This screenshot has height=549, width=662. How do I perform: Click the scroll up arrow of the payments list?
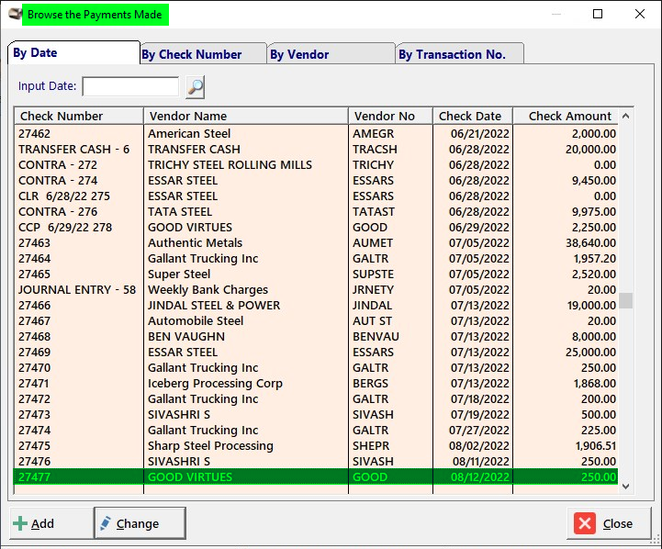[625, 116]
